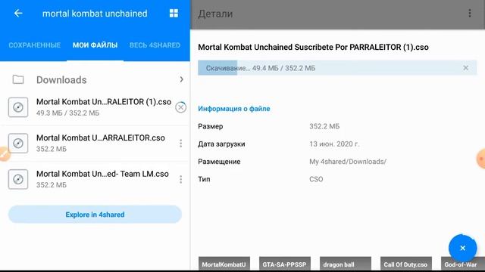This screenshot has width=485, height=272.
Task: Click the Downloads folder label
Action: pos(61,80)
